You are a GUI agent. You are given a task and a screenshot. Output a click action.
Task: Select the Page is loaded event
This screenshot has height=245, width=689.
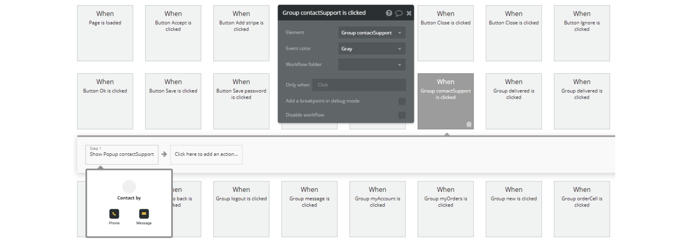pos(105,33)
